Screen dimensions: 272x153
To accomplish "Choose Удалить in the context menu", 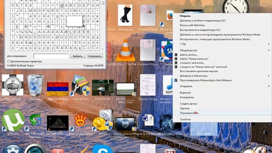I will coord(222,108).
